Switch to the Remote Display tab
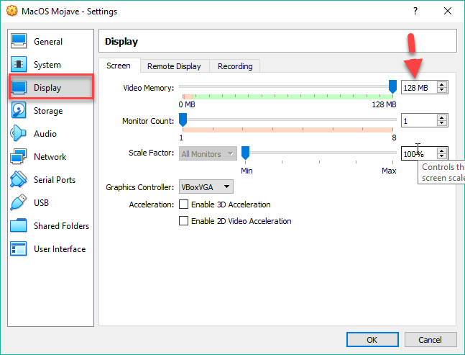Viewport: 465px width, 355px height. click(174, 66)
